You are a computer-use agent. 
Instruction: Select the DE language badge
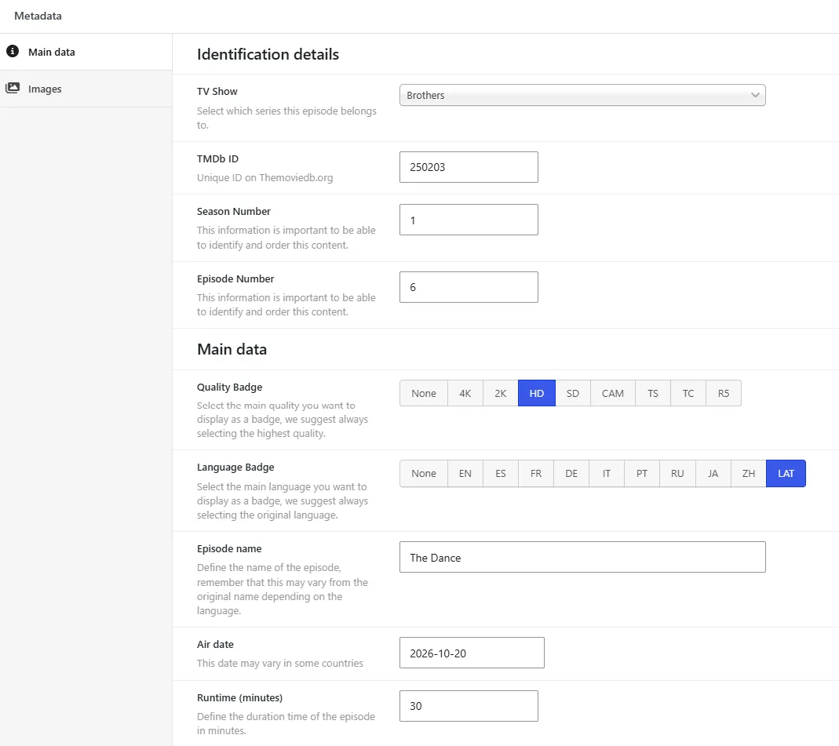(571, 473)
